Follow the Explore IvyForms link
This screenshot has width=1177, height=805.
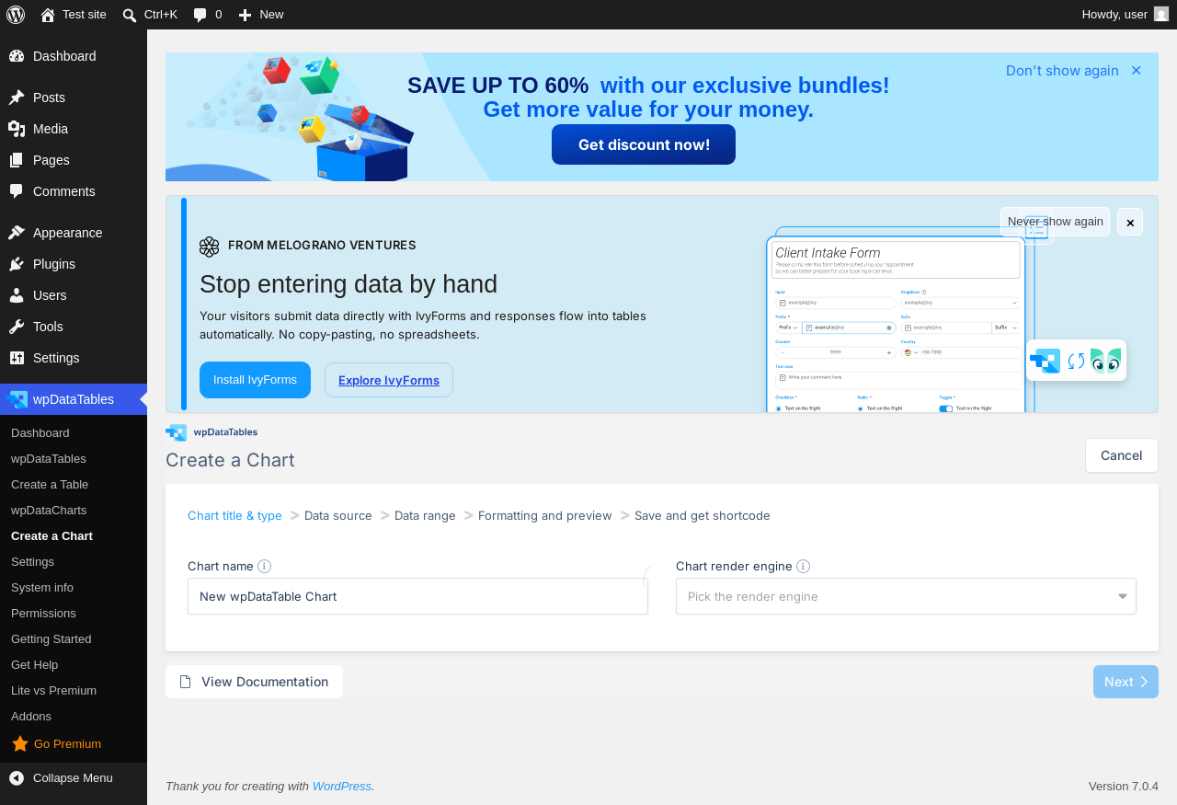coord(389,380)
